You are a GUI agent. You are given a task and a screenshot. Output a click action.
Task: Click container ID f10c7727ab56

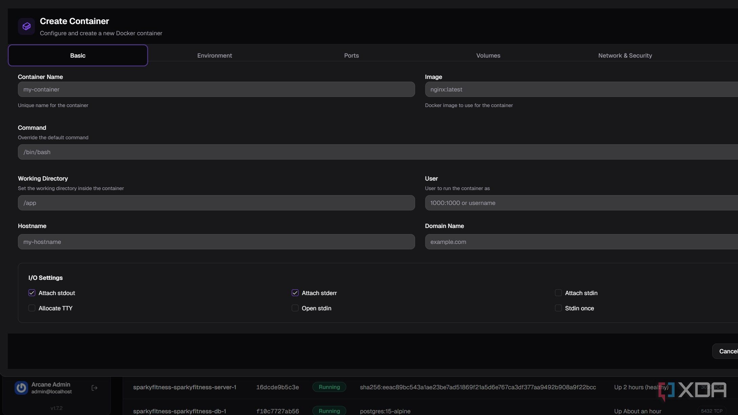tap(278, 411)
